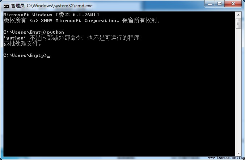Screen dimensions: 245x160
Task: Click the 保留所有权利 text
Action: pyautogui.click(x=140, y=21)
